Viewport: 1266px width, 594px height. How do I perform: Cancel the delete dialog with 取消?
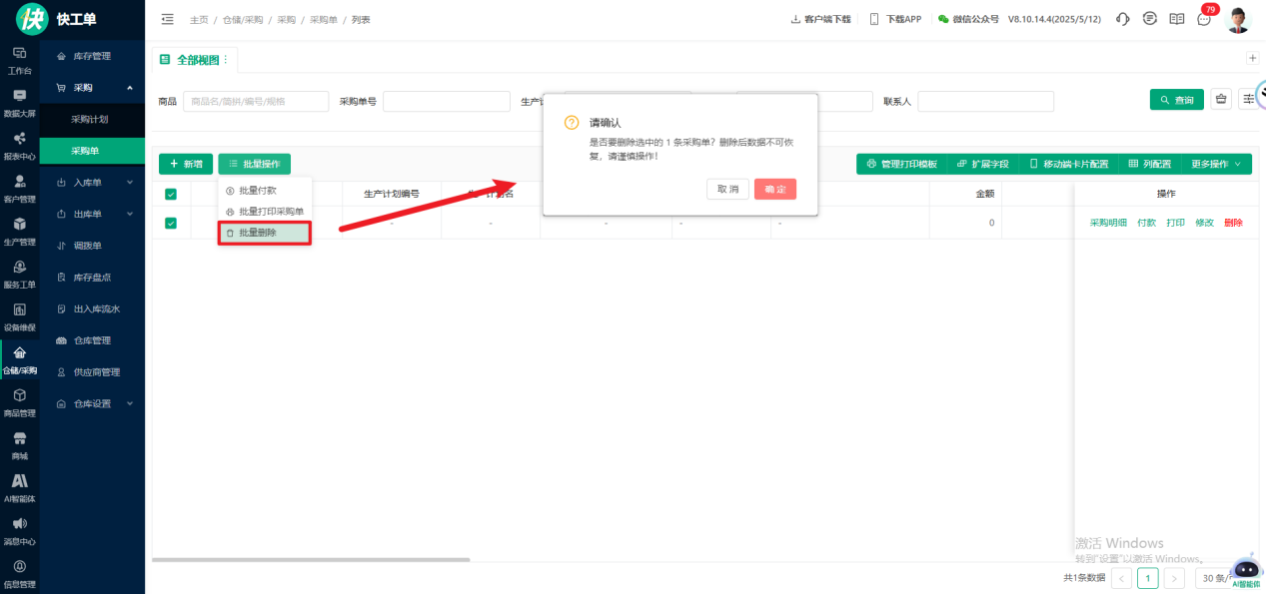click(x=727, y=189)
